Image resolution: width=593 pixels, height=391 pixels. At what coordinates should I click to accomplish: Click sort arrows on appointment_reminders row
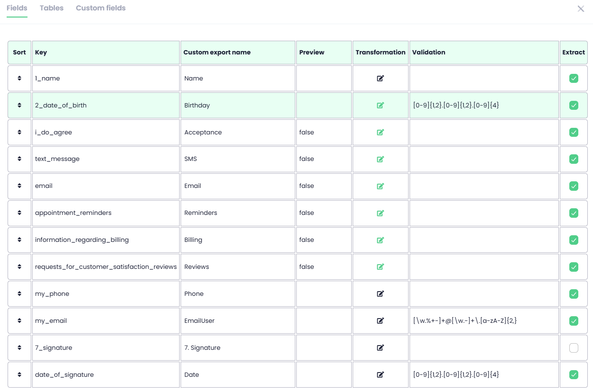19,213
